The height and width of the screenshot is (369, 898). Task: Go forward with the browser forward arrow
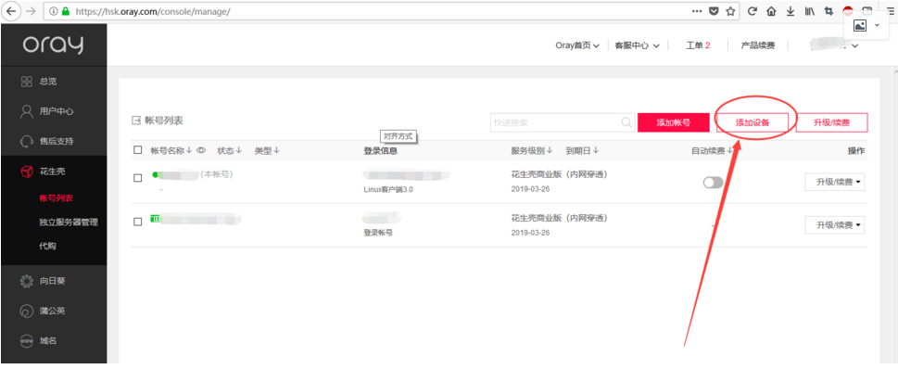(x=31, y=11)
